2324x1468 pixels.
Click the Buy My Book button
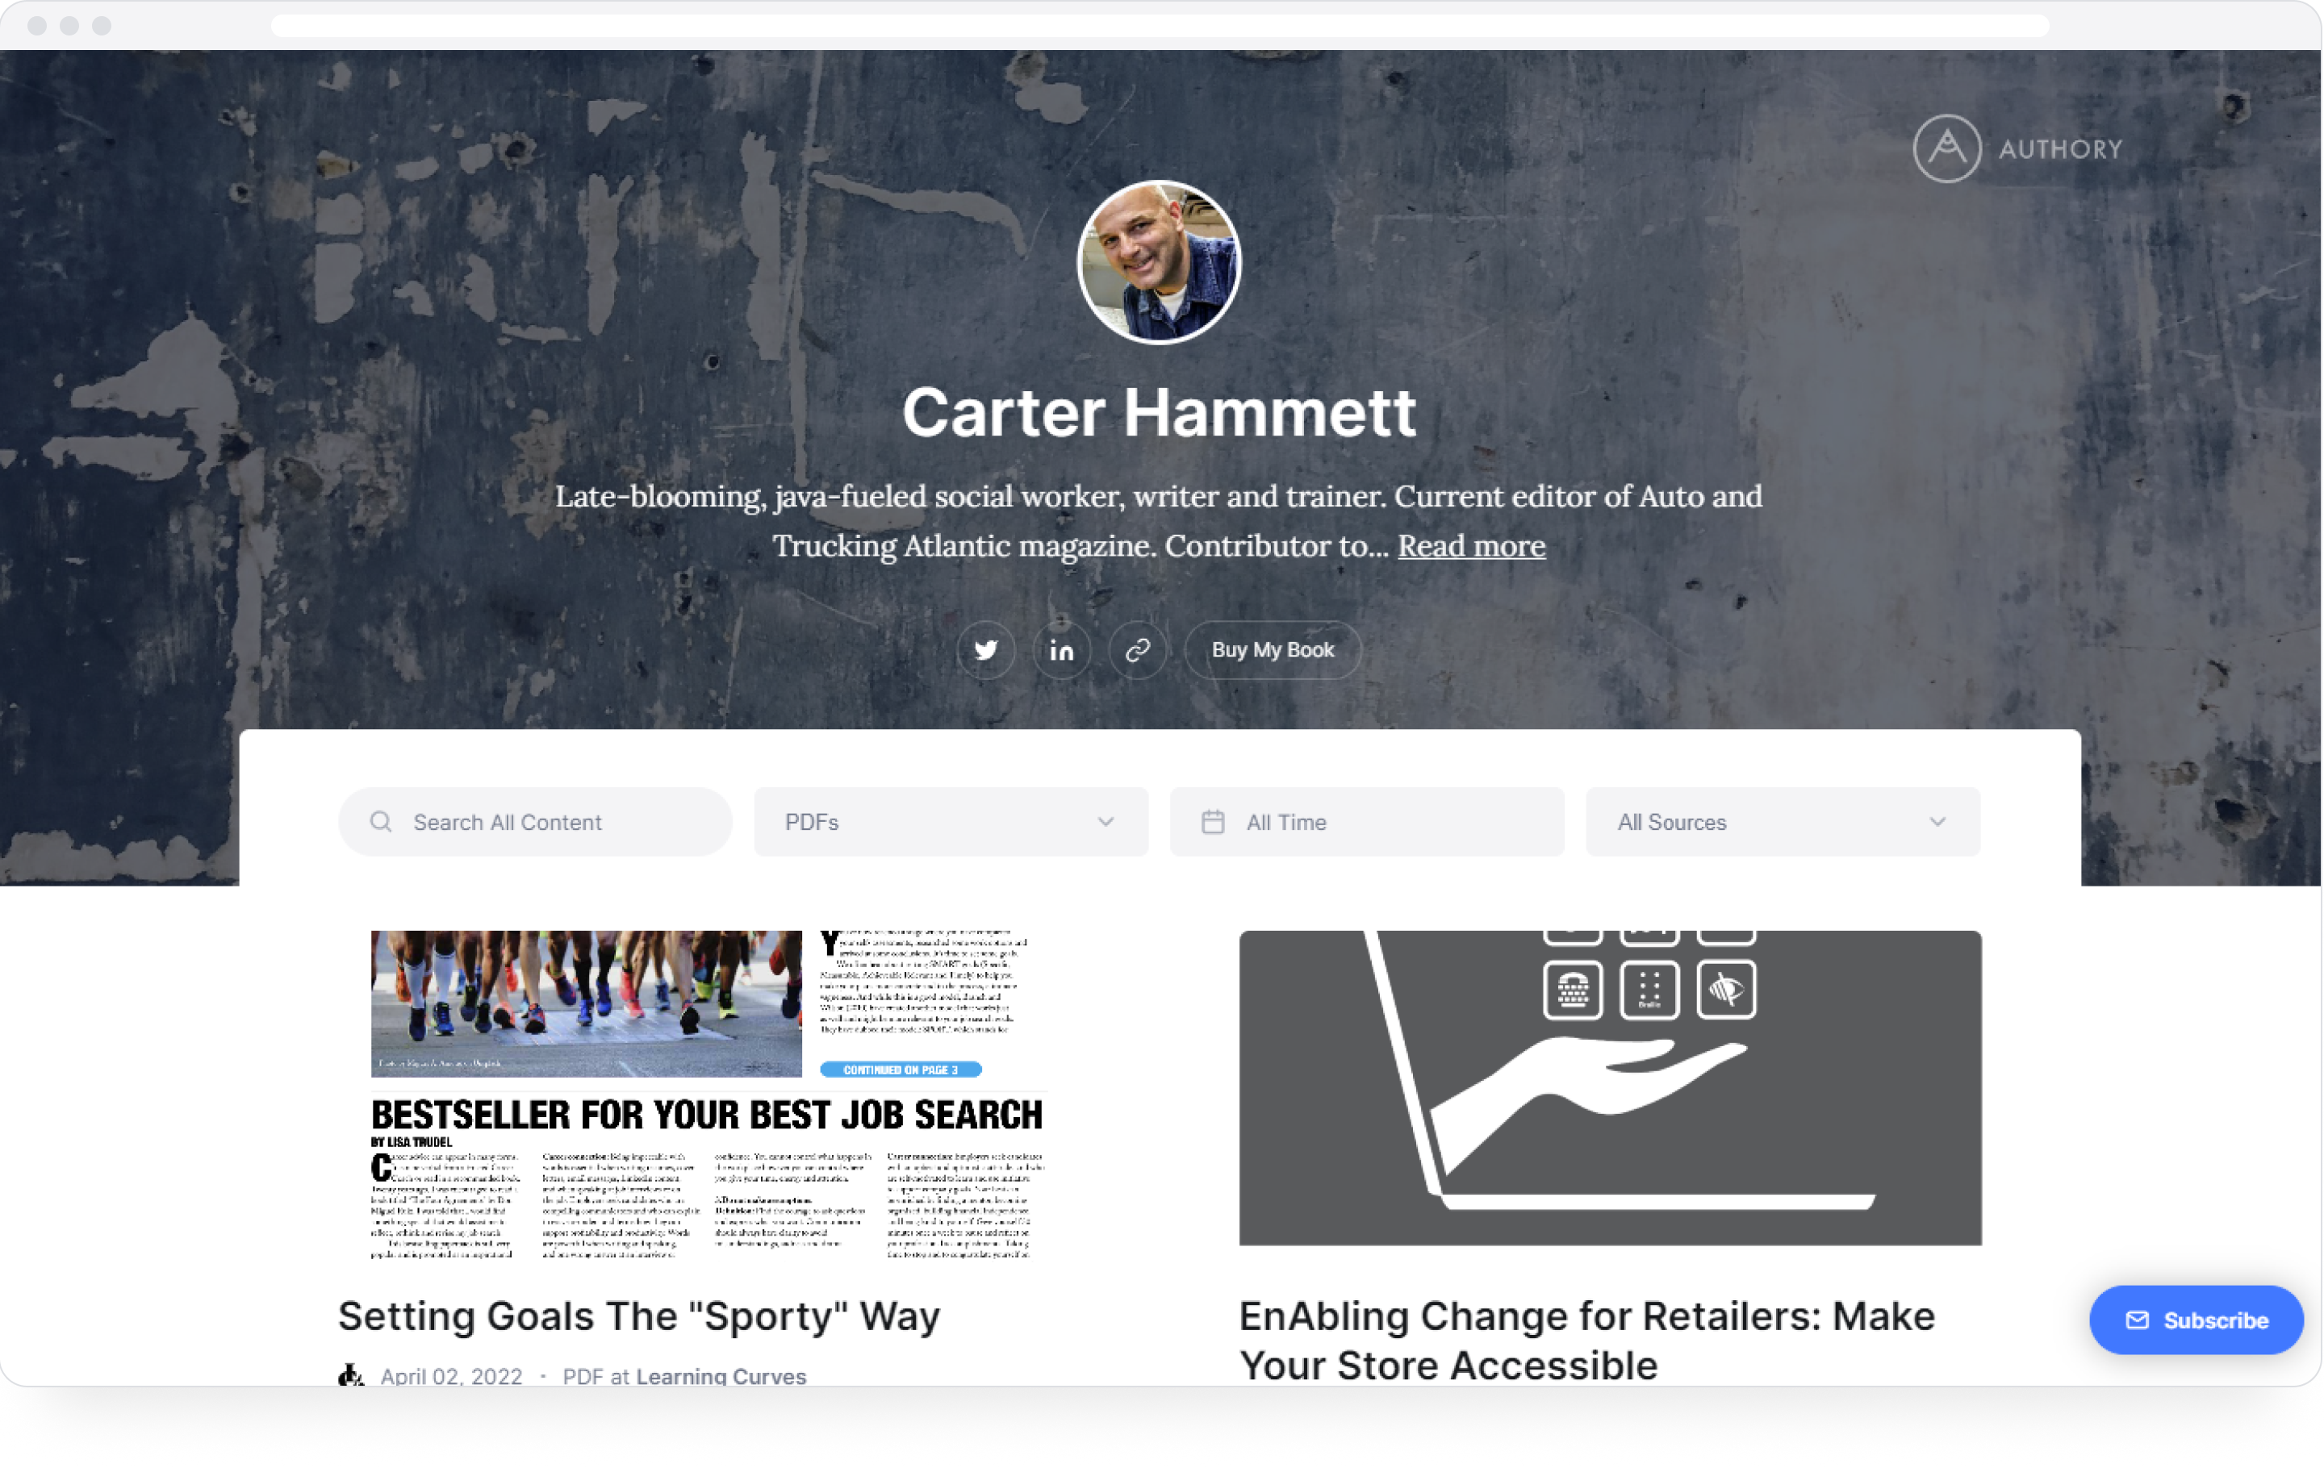tap(1273, 650)
